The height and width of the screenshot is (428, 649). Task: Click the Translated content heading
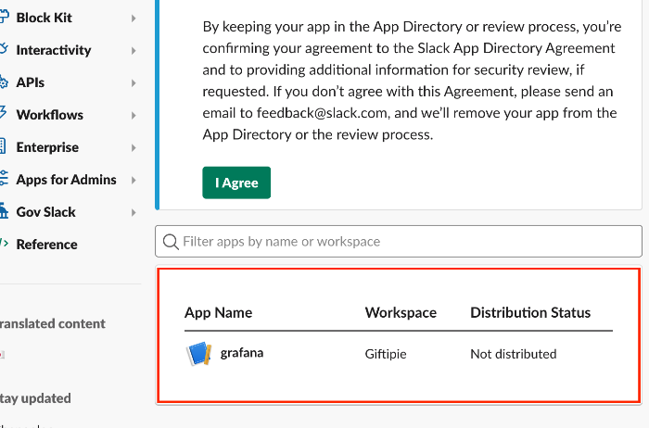(53, 323)
